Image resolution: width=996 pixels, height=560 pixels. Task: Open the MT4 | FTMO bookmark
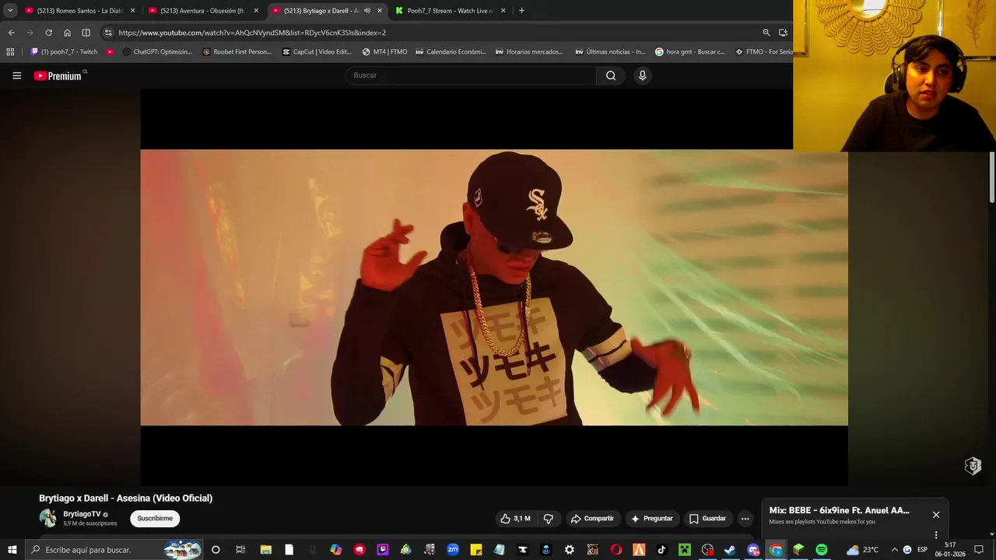pos(384,52)
